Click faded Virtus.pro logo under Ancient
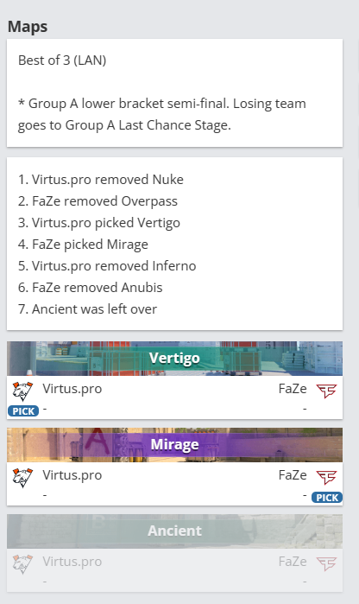This screenshot has width=359, height=604. coord(22,564)
